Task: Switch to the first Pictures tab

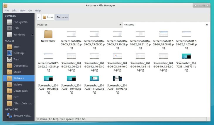Action: (x=79, y=25)
